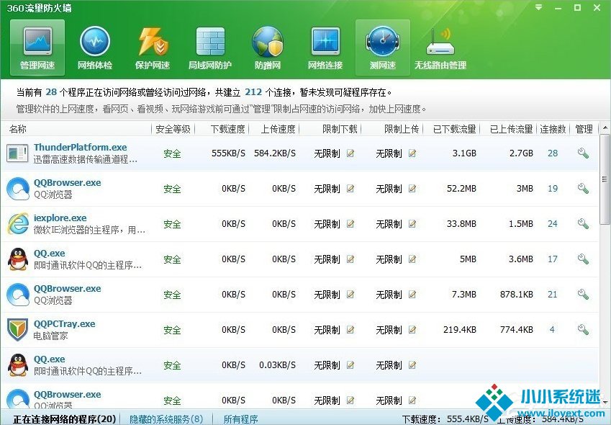Select the QQPCTray shield program icon
Viewport: 611px width, 425px height.
(x=17, y=330)
